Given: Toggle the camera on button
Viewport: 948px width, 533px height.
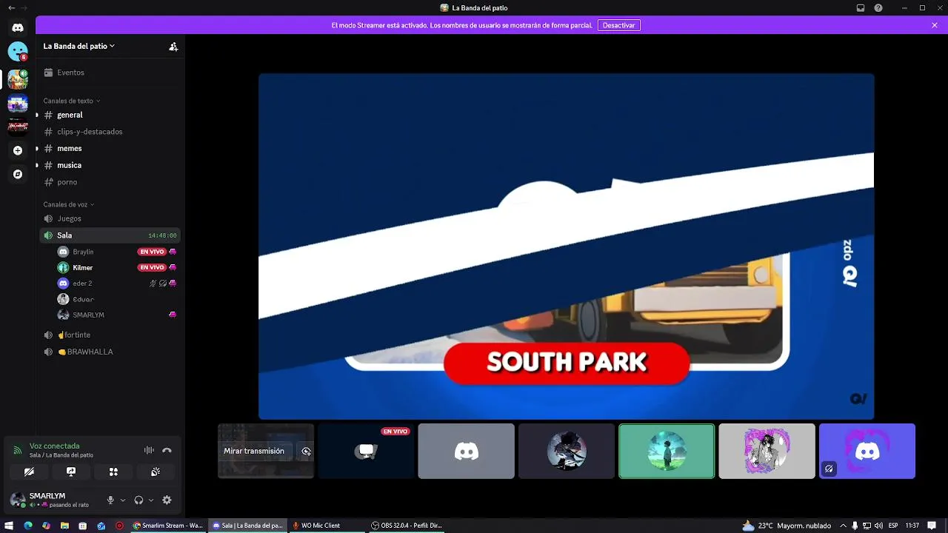Looking at the screenshot, I should pos(29,472).
